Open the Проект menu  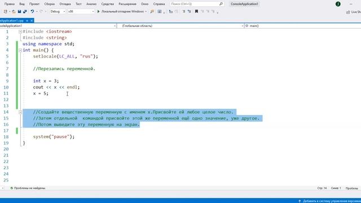click(x=34, y=4)
